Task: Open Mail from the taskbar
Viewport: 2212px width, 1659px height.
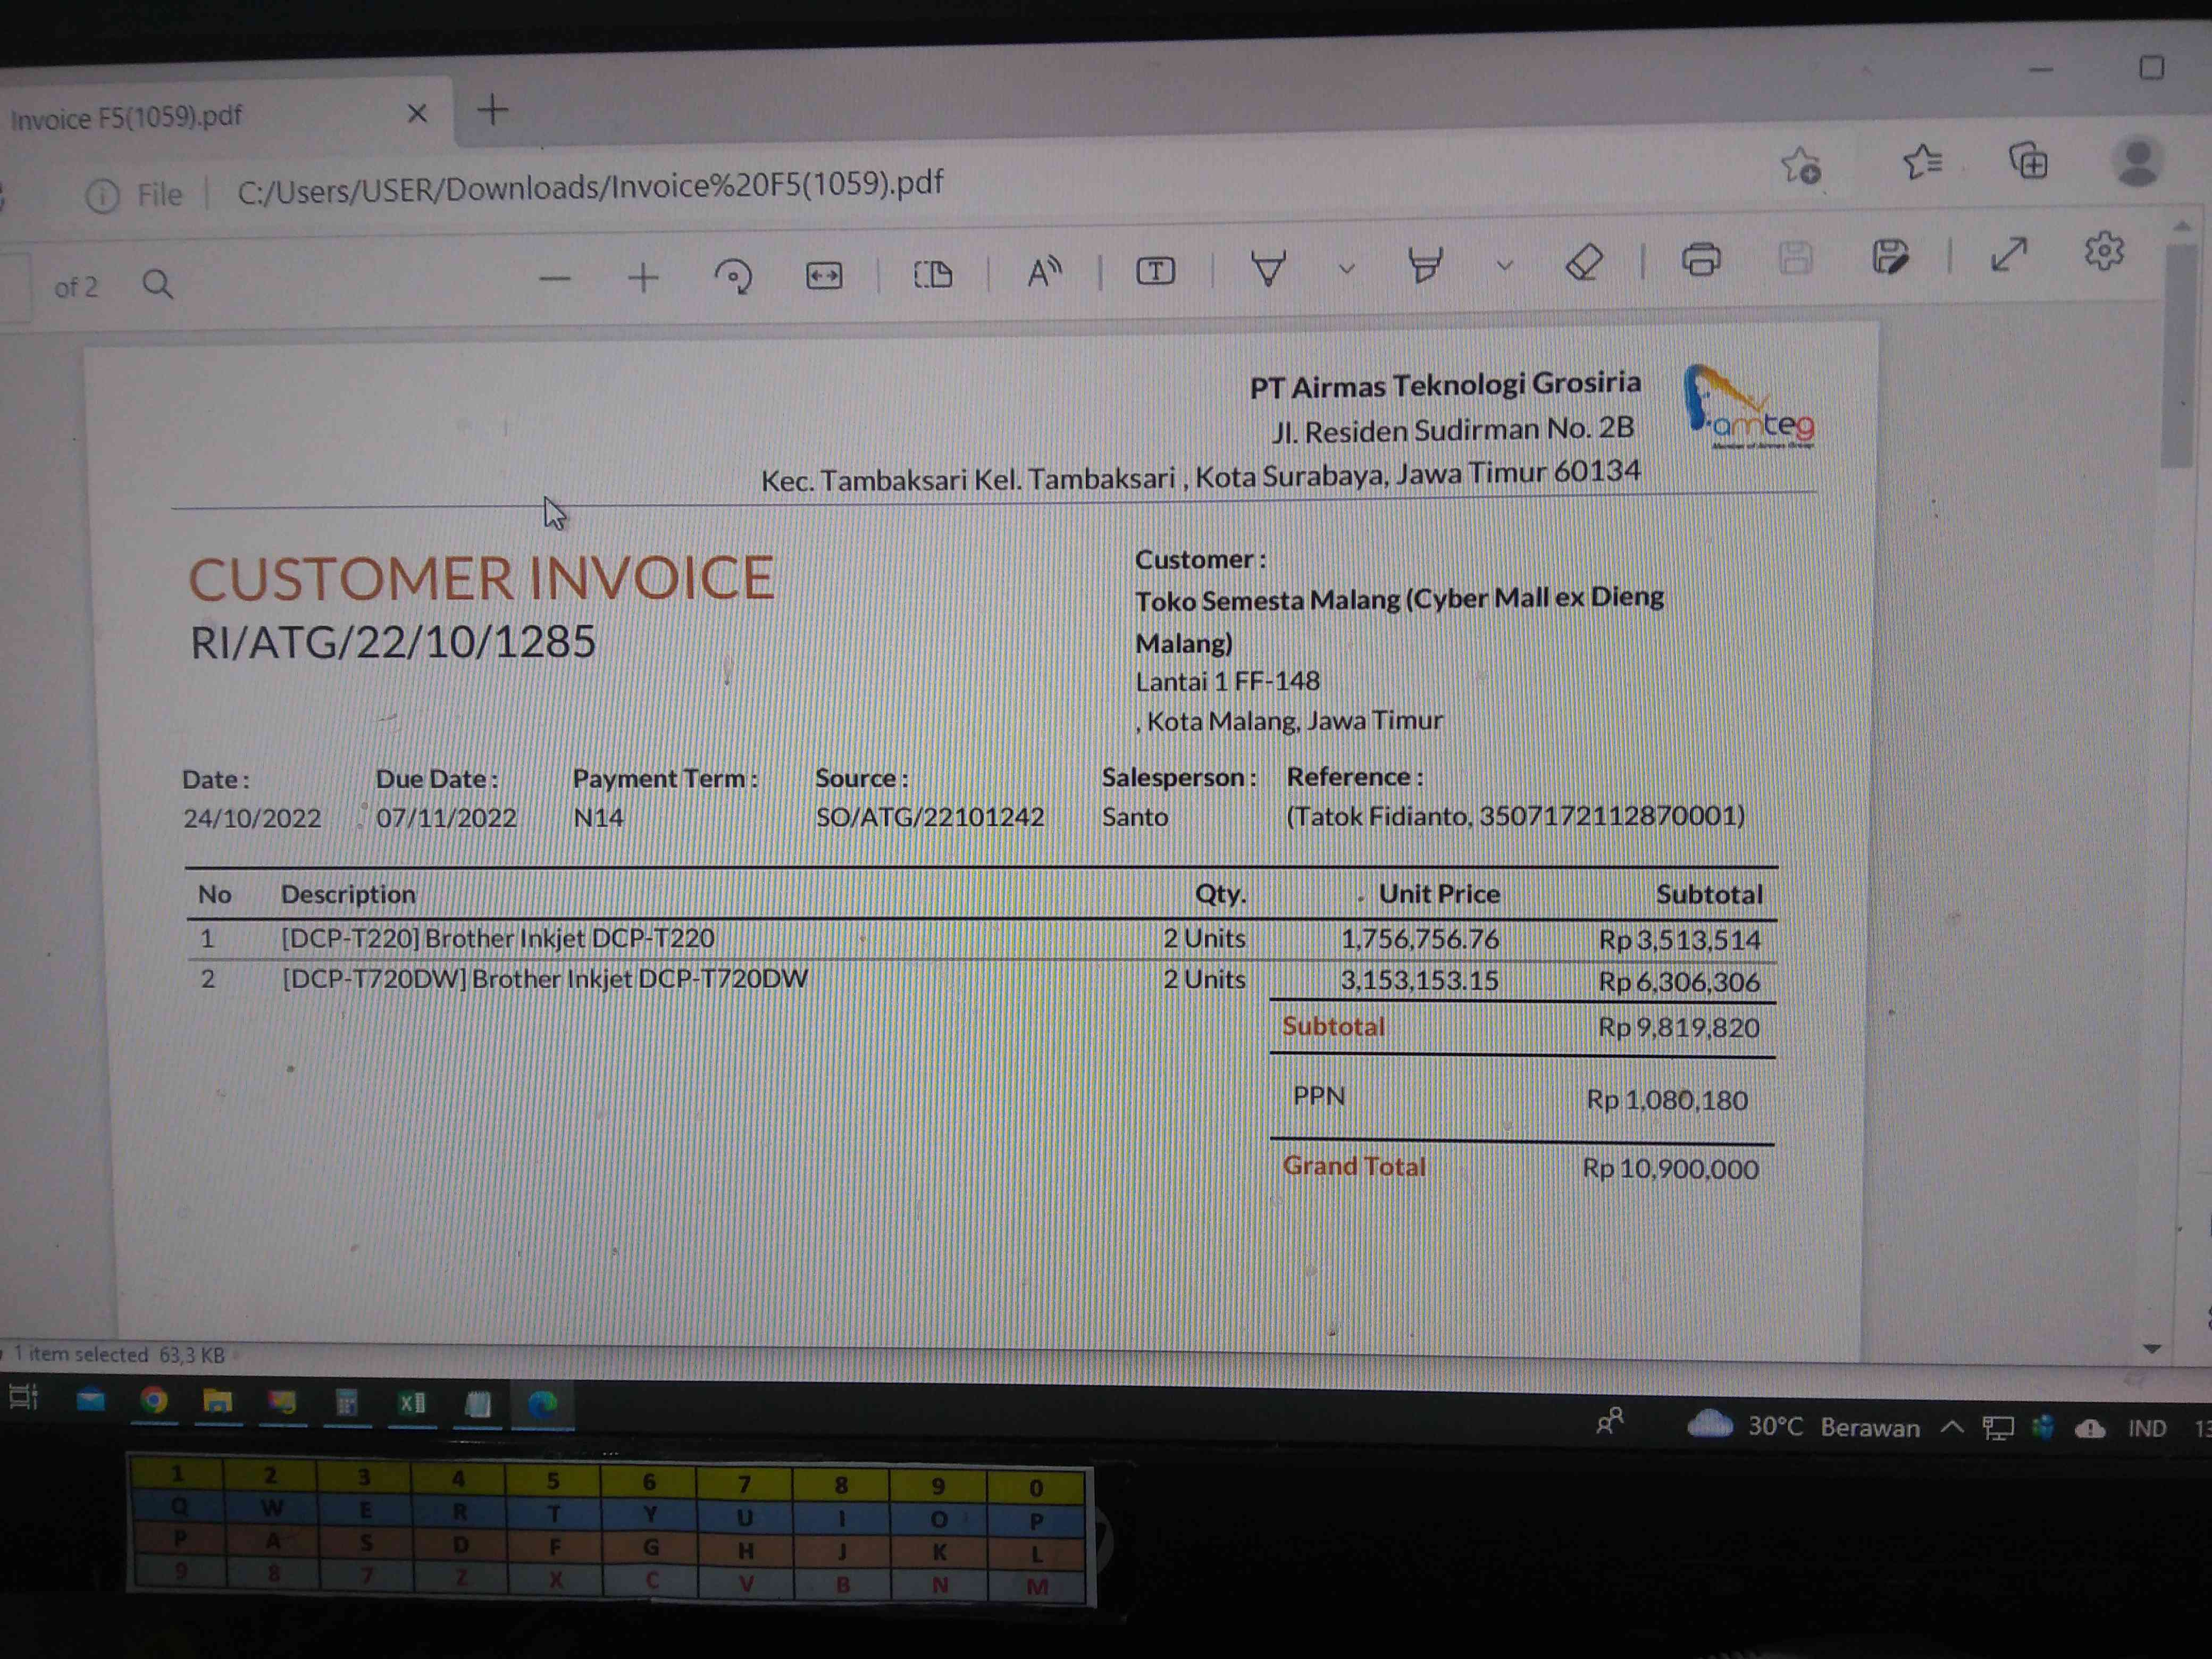Action: (x=91, y=1399)
